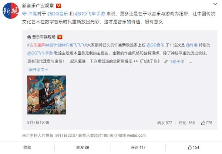Click 收藏 to bookmark the post

[27, 147]
